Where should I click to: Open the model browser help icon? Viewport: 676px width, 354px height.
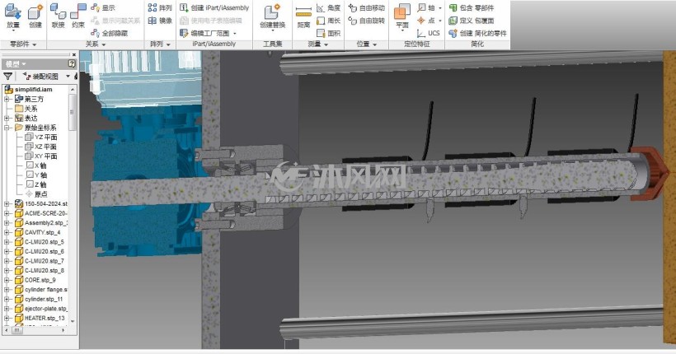[x=72, y=63]
